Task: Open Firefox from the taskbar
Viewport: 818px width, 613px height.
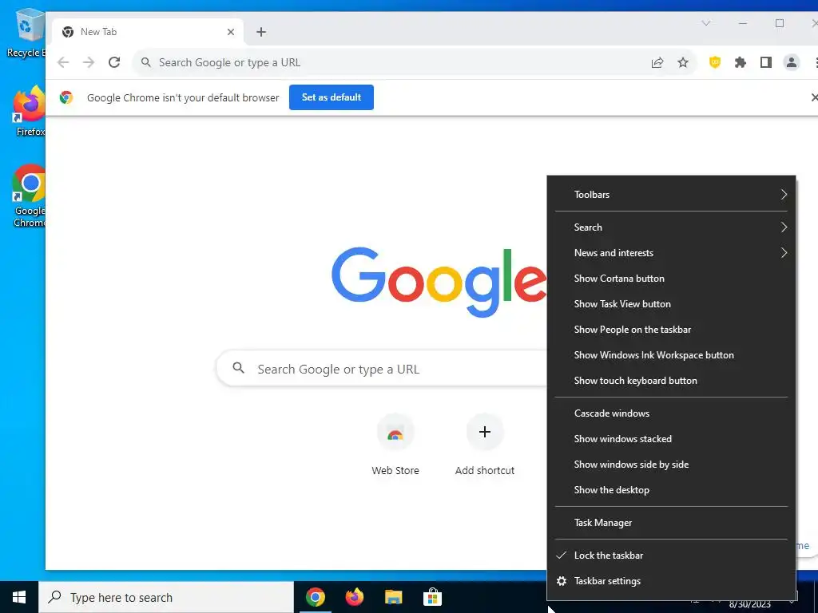Action: (354, 597)
